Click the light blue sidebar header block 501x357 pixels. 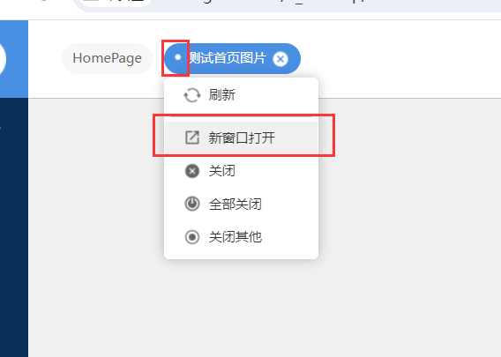[x=14, y=59]
